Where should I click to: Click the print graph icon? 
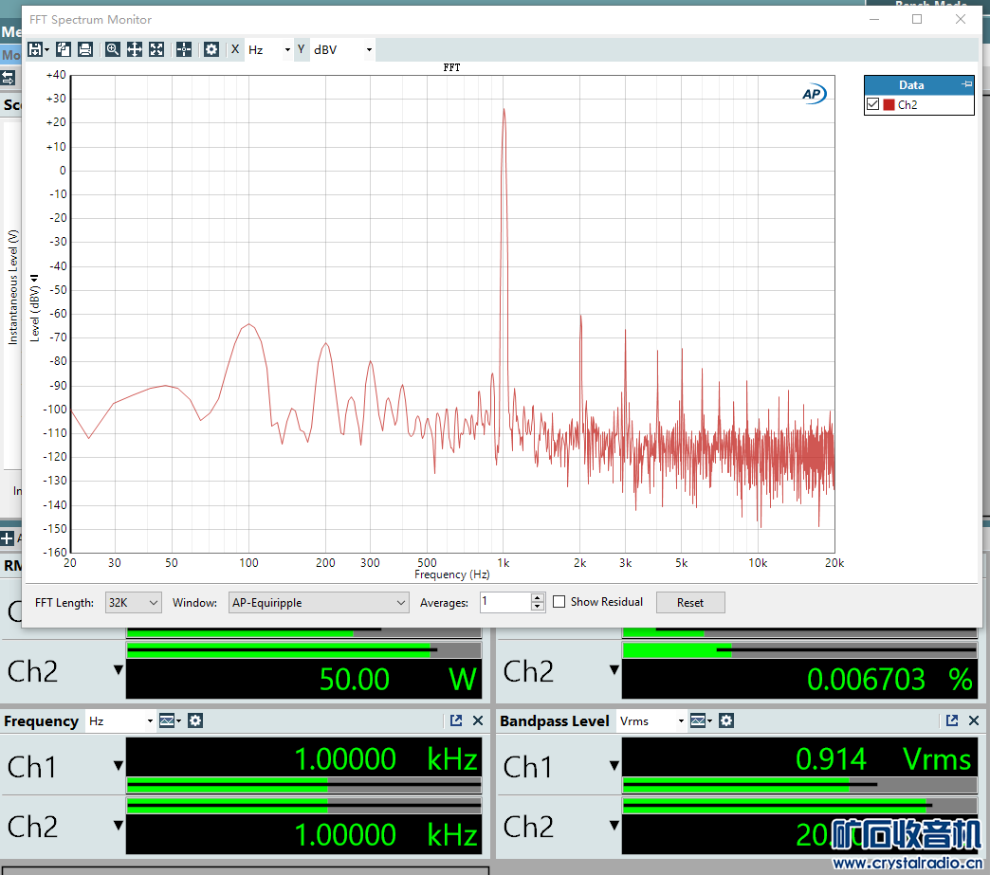(x=85, y=49)
